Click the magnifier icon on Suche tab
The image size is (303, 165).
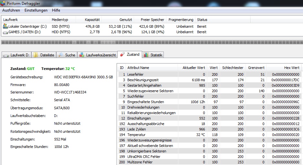click(x=61, y=55)
